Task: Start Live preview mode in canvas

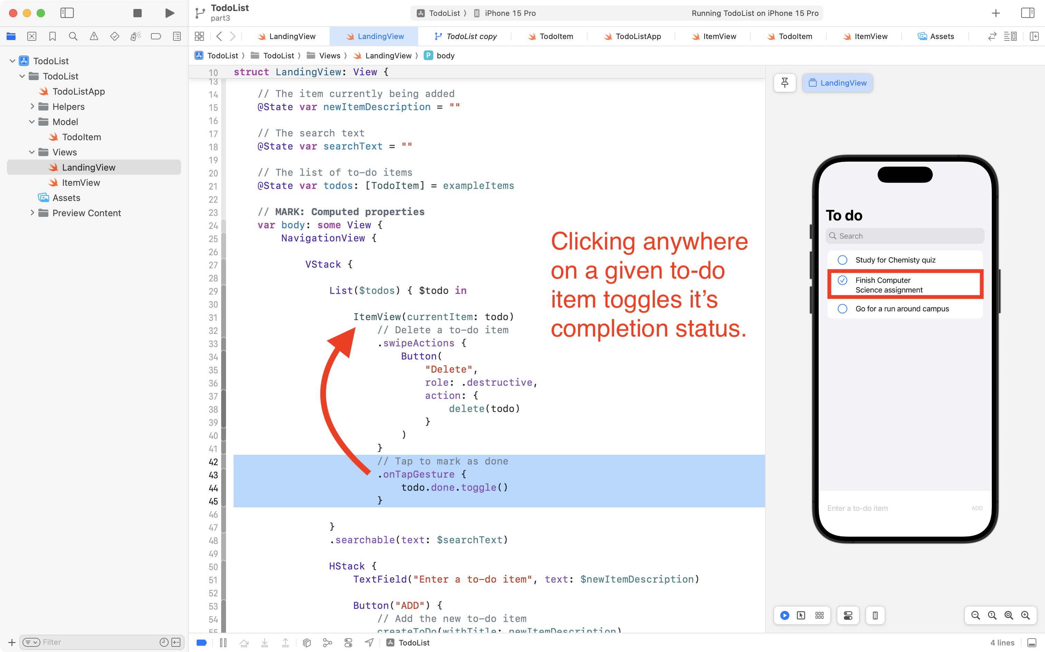Action: (785, 615)
